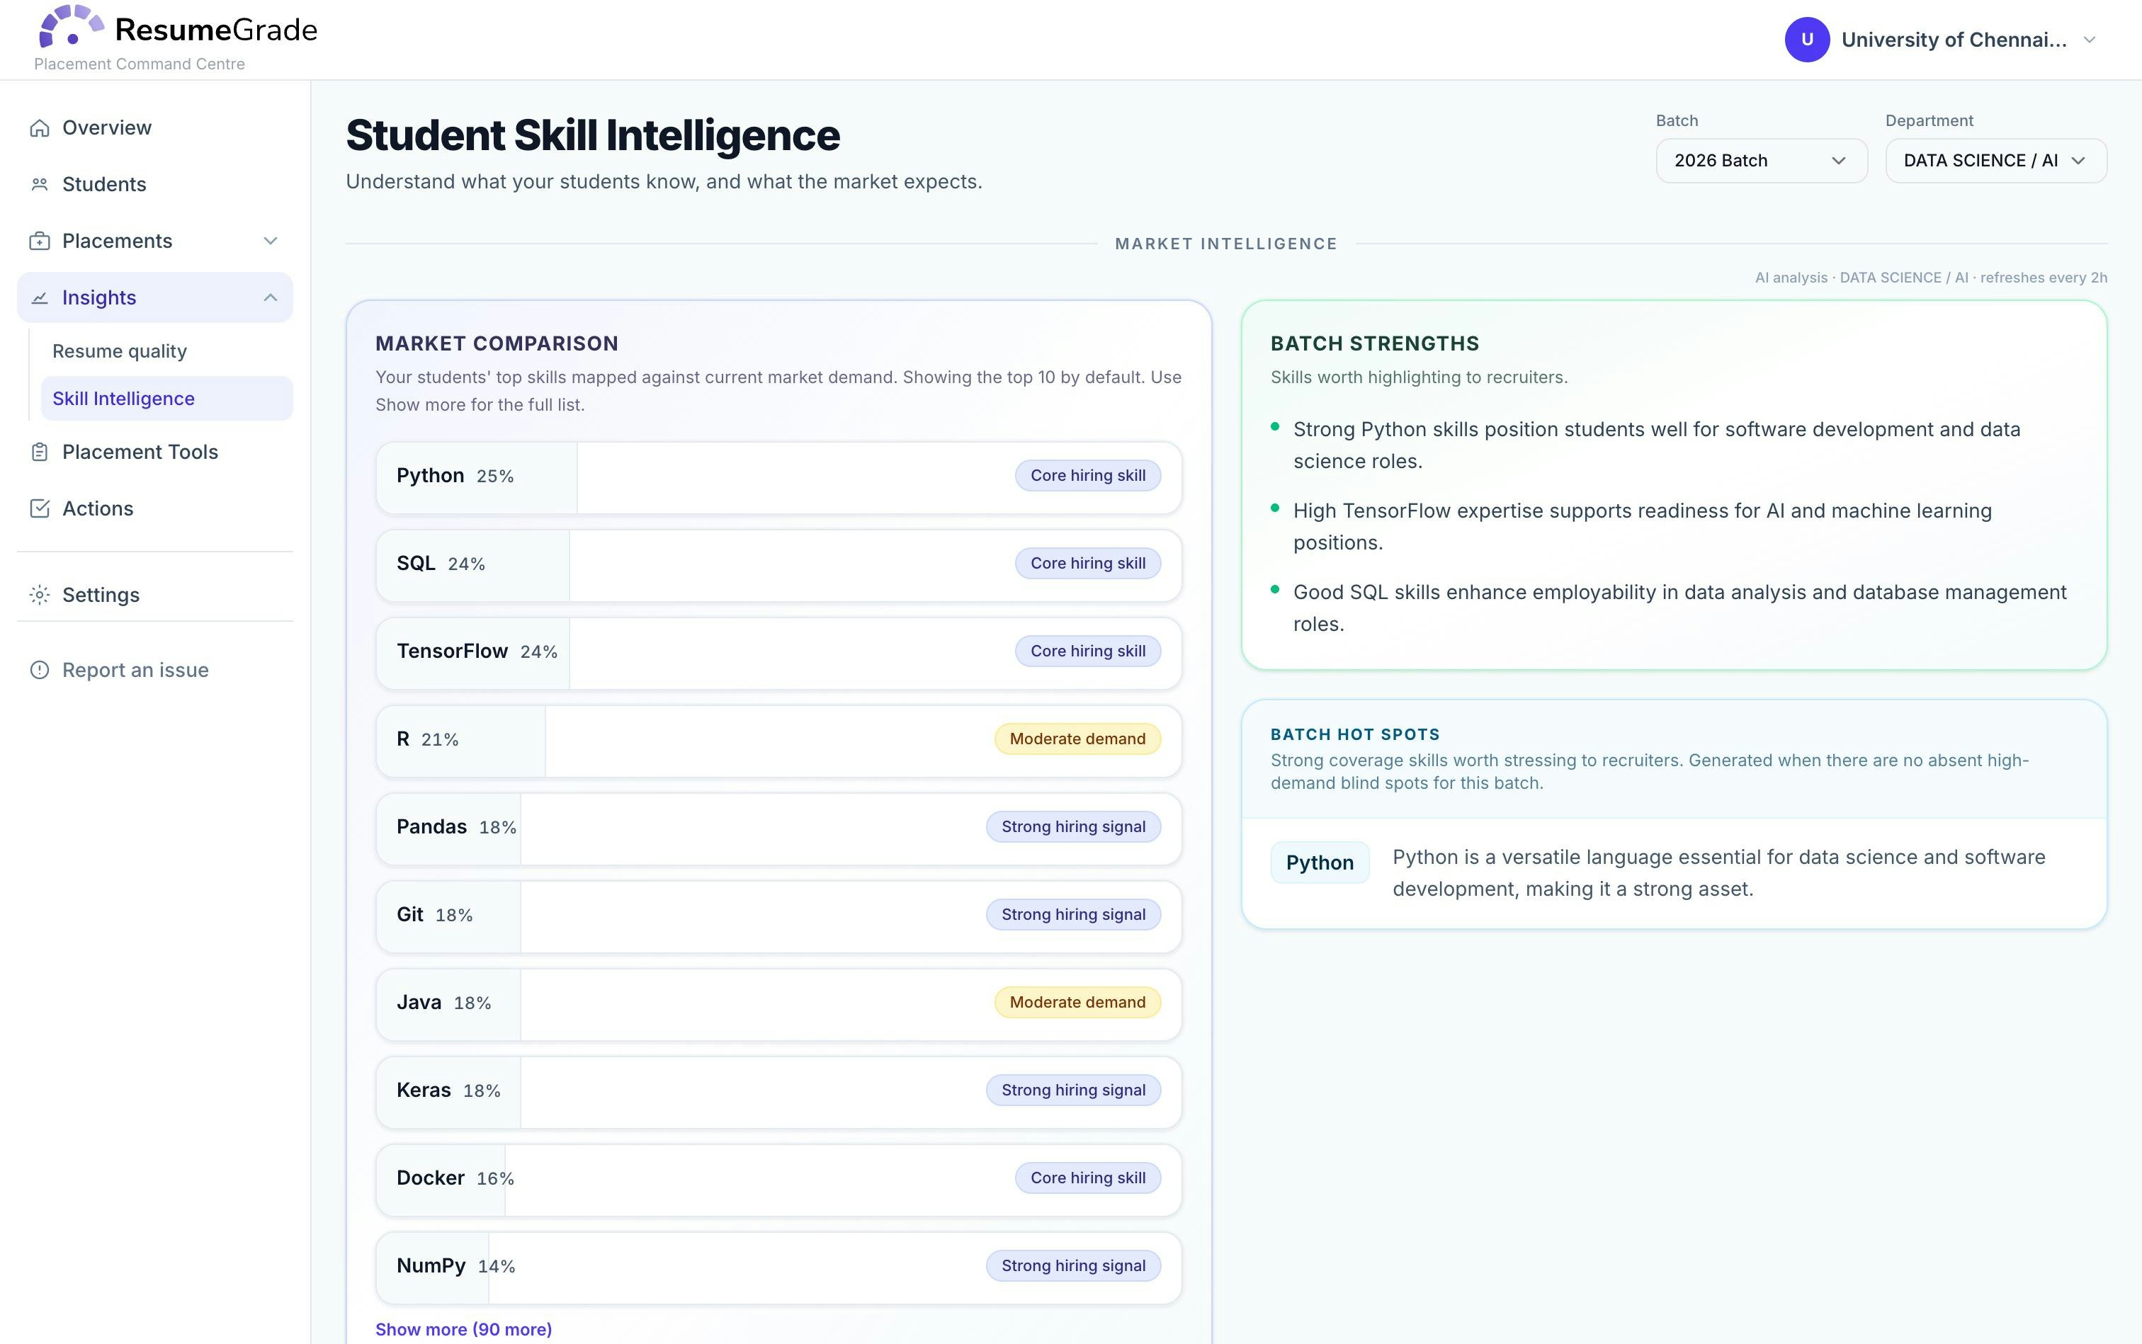The image size is (2142, 1344).
Task: Click the MARKET COMPARISON card title
Action: (x=497, y=344)
